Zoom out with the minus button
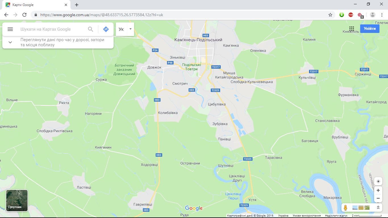Image resolution: width=388 pixels, height=218 pixels. 378,198
